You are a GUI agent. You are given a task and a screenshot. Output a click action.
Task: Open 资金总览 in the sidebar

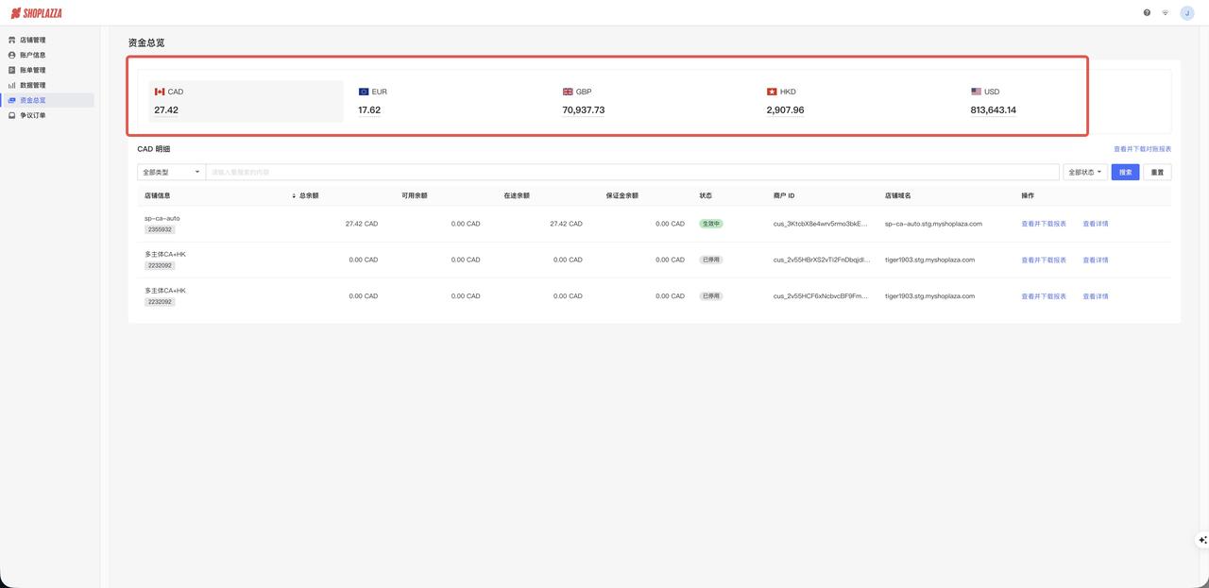click(x=49, y=100)
